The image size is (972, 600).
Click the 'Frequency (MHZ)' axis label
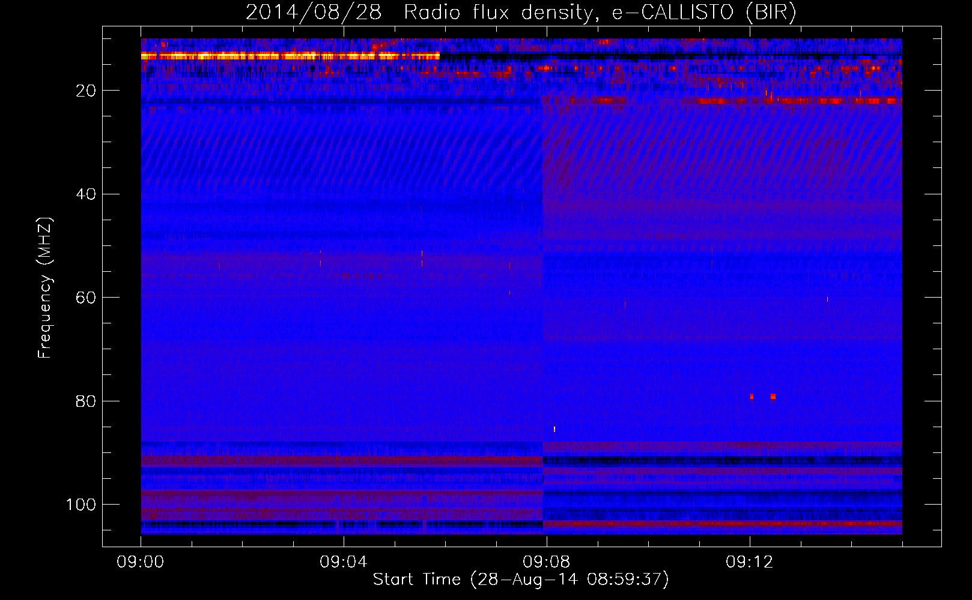point(44,288)
